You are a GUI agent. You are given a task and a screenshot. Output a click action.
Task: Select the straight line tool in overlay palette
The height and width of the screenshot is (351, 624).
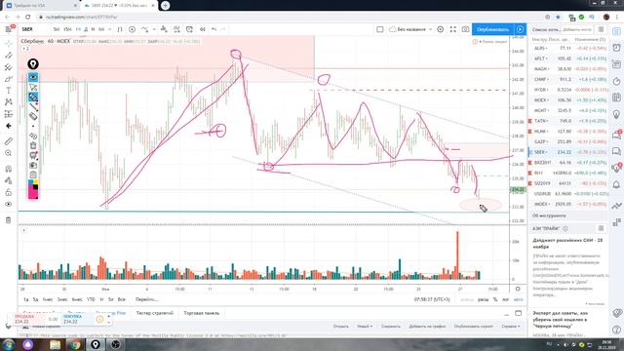(x=33, y=106)
